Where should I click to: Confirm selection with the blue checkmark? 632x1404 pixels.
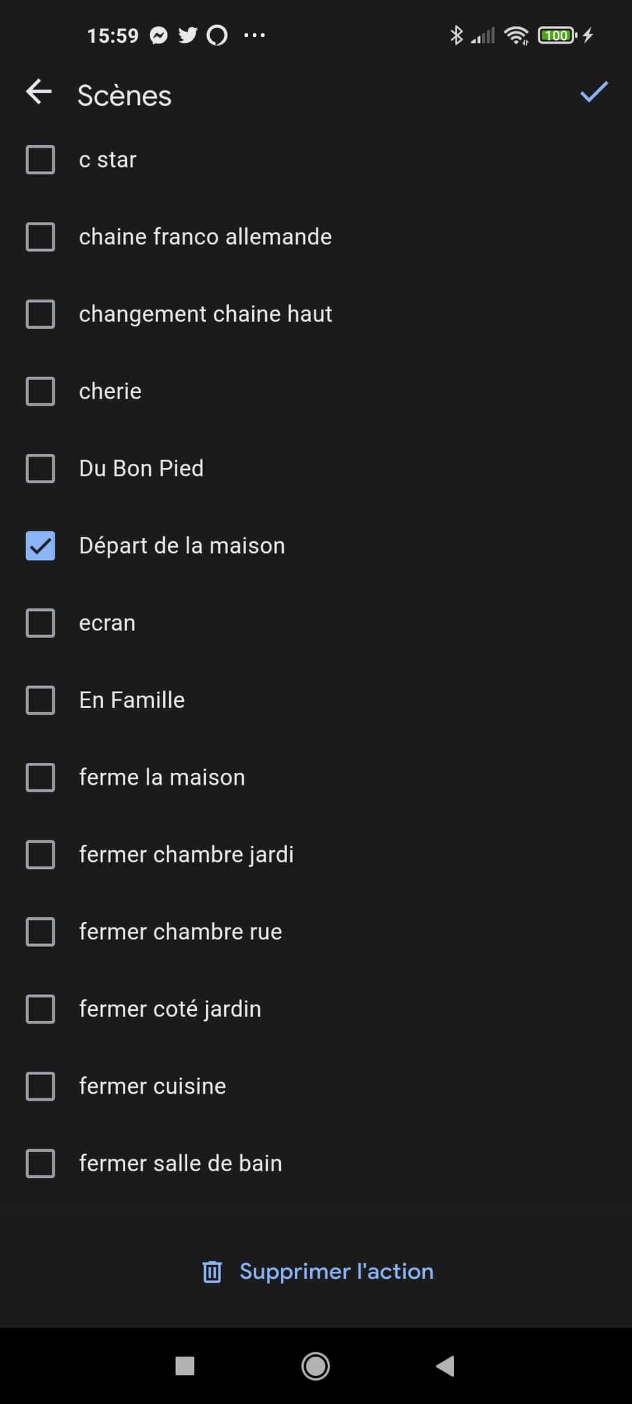(594, 92)
